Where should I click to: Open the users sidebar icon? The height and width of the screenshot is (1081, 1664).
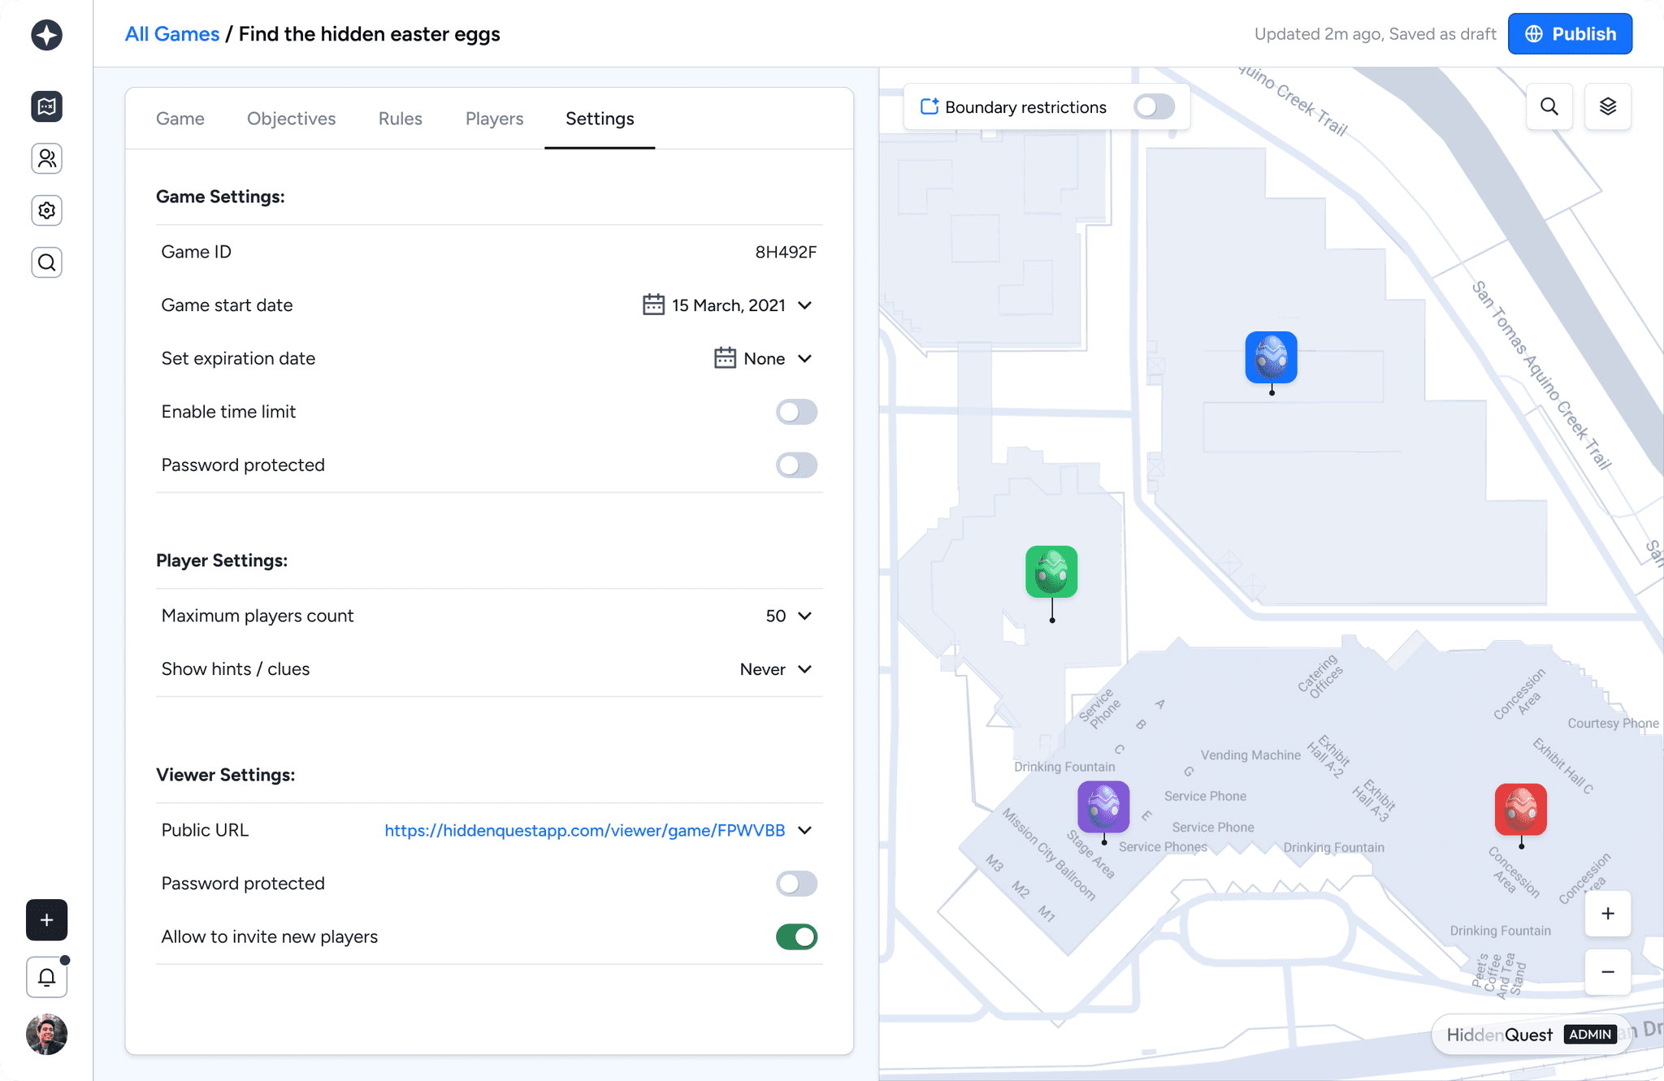point(46,158)
